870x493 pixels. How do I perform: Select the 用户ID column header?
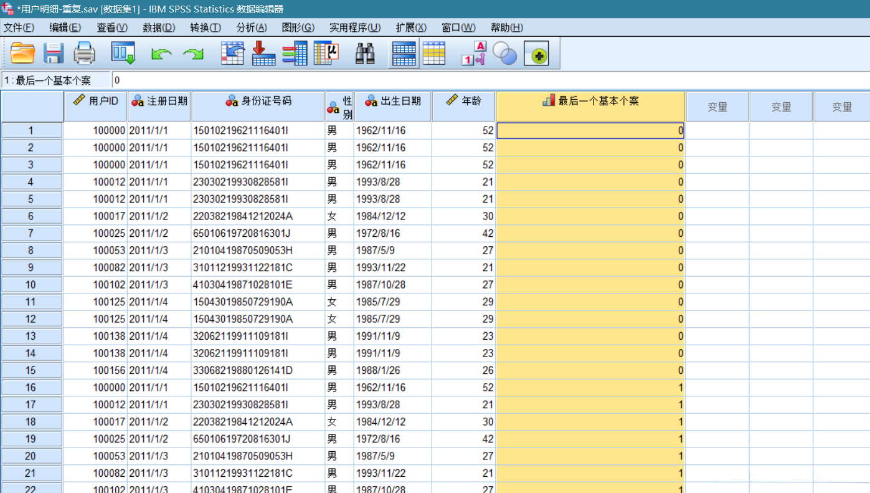(96, 107)
